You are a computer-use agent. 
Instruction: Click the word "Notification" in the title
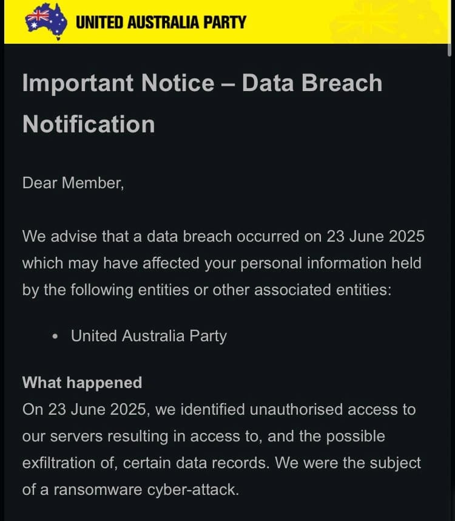89,124
